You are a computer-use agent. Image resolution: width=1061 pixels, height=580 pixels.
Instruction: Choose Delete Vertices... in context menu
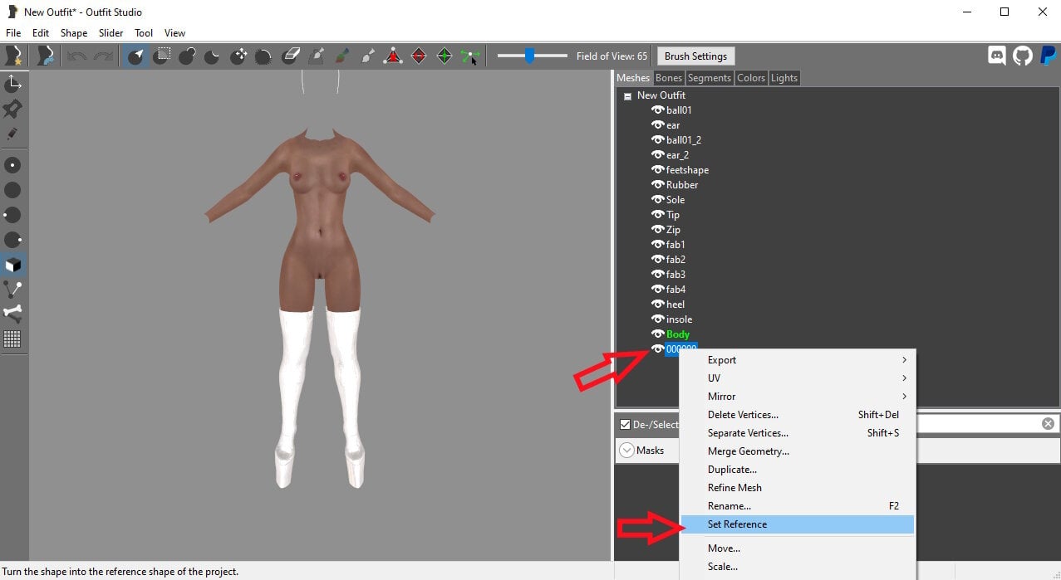[797, 415]
